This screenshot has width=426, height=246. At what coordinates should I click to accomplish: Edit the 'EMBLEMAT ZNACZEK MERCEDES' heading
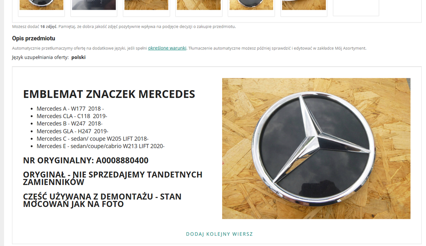(109, 94)
